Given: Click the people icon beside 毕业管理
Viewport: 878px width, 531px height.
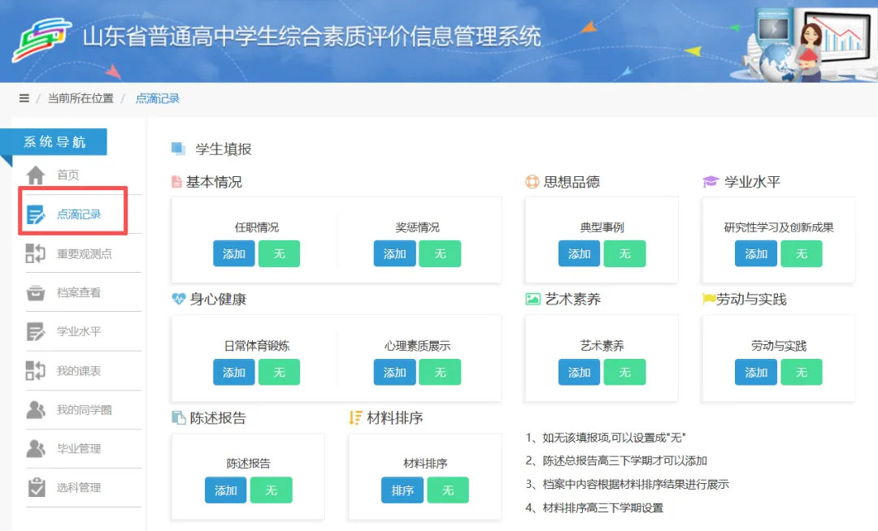Looking at the screenshot, I should point(36,448).
